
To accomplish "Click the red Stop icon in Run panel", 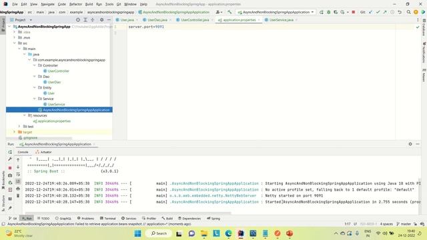I will tap(10, 168).
